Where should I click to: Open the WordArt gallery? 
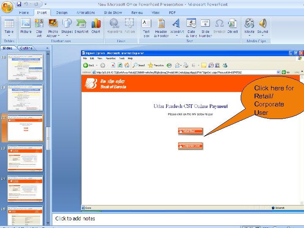[177, 28]
